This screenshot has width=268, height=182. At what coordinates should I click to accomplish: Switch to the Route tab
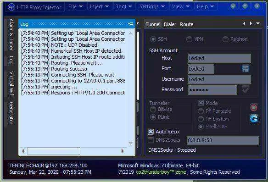coord(187,24)
